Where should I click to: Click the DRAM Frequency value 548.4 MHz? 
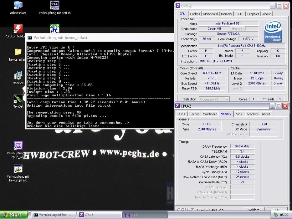tap(242, 146)
